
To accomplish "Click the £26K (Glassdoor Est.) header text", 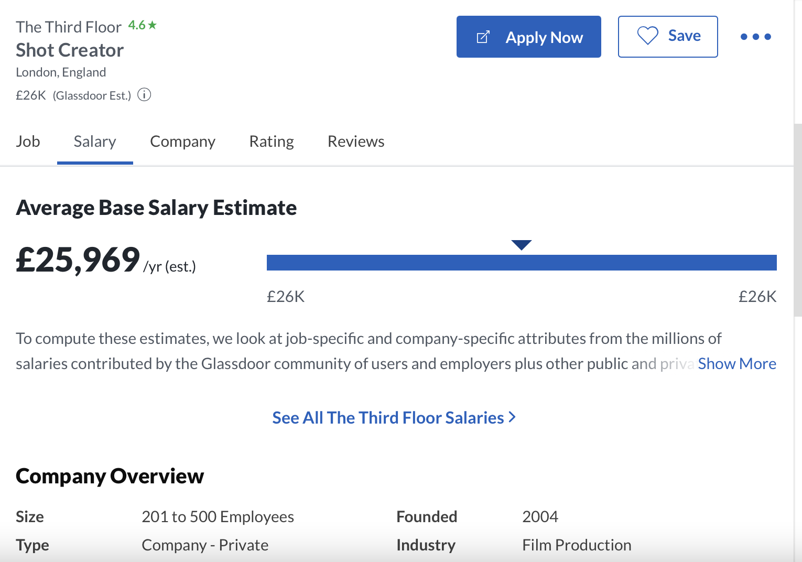I will (73, 95).
